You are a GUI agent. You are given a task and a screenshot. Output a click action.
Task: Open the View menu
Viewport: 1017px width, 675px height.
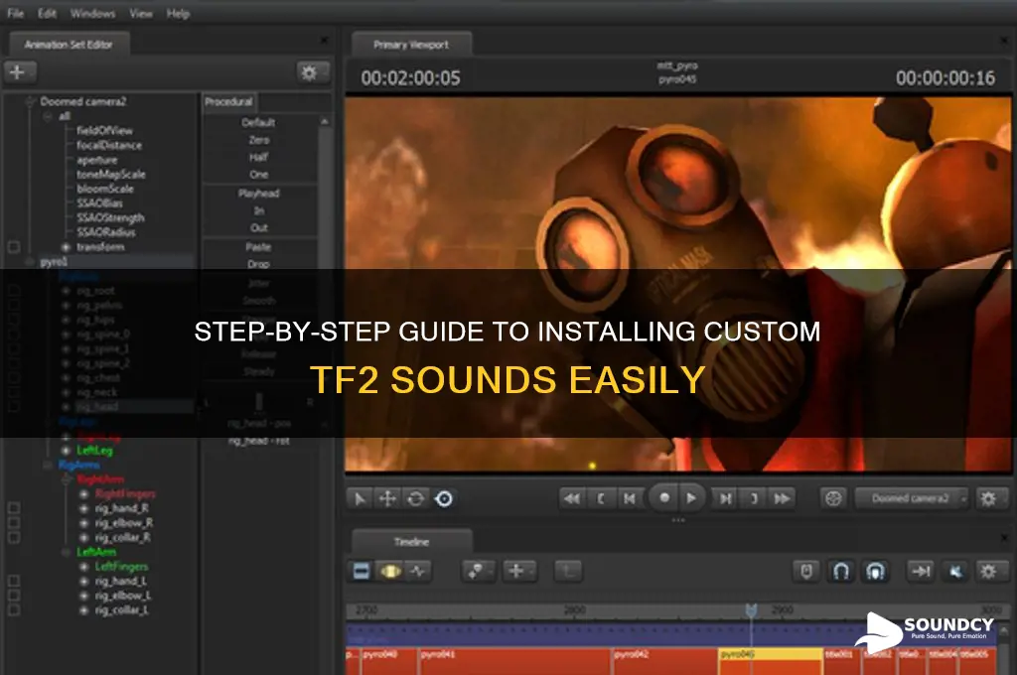pos(141,13)
